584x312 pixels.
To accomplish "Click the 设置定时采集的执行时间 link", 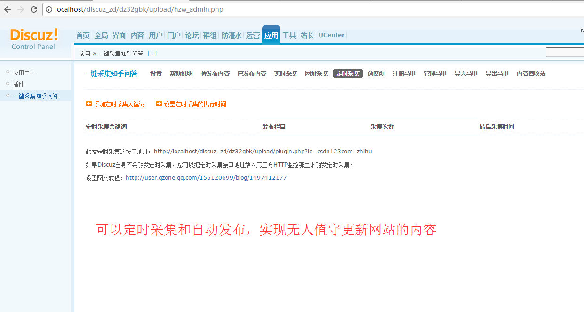I will click(x=195, y=104).
